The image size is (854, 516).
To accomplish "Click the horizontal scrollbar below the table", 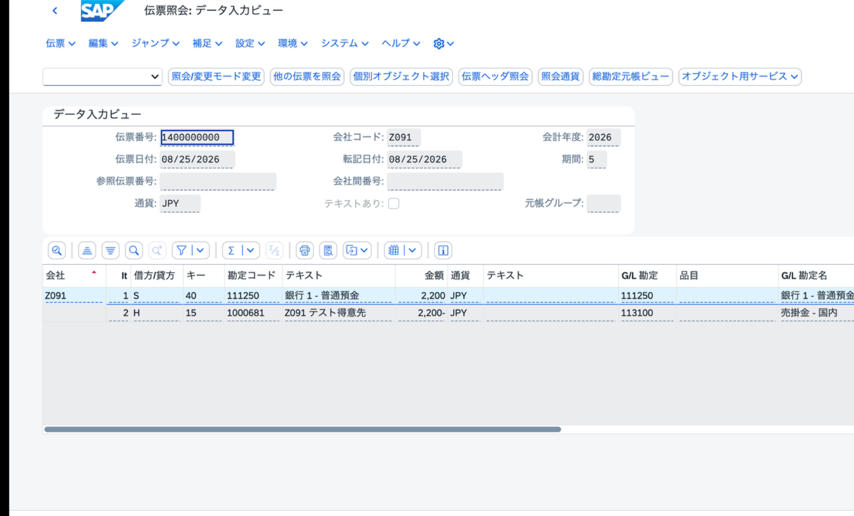I will 302,429.
